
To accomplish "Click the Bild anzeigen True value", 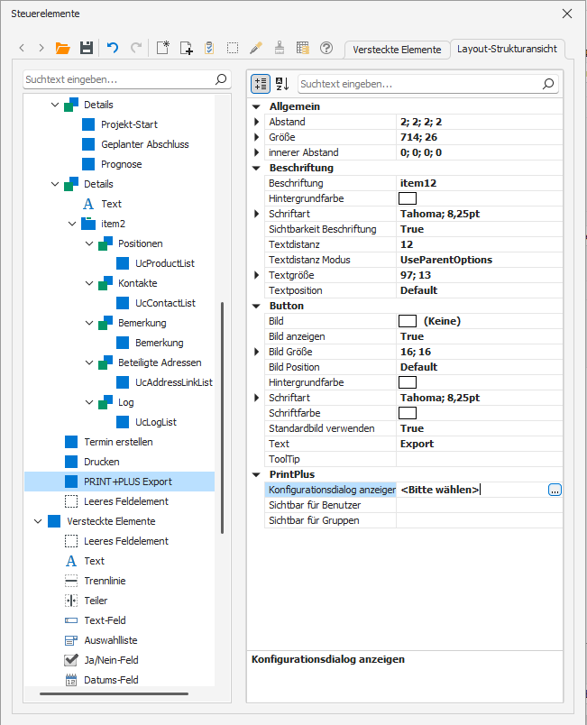I will tap(412, 336).
